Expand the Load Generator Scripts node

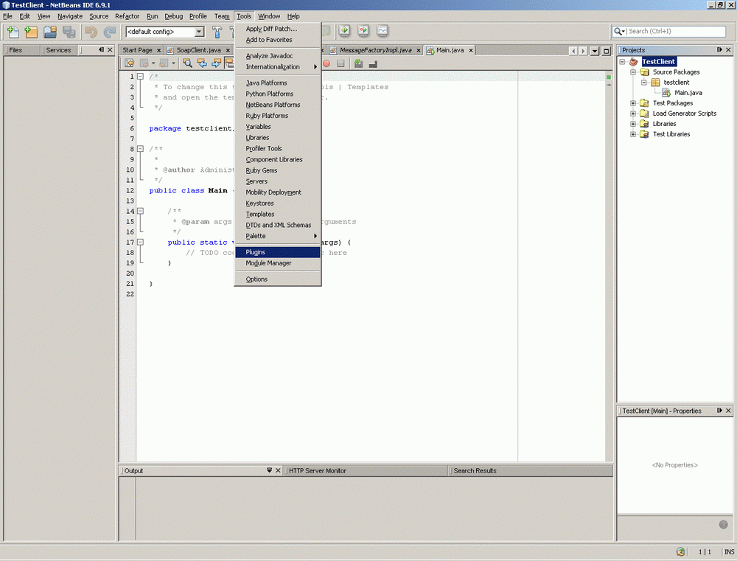(x=633, y=114)
